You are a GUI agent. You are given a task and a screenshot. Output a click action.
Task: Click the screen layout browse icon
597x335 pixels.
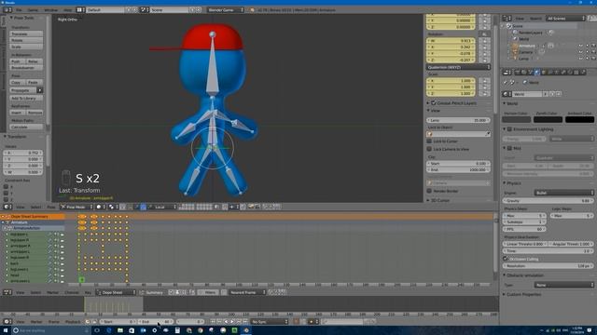[x=80, y=10]
